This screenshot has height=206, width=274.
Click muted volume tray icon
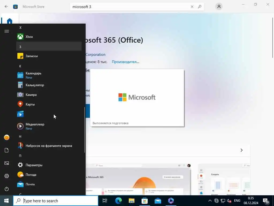[229, 201]
